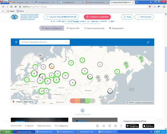The image size is (167, 134).
Task: Select the green cluster marked 25 near Black Sea
Action: pos(42,91)
